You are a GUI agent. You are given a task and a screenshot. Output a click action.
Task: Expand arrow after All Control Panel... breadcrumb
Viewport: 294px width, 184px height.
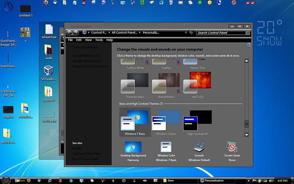point(140,33)
